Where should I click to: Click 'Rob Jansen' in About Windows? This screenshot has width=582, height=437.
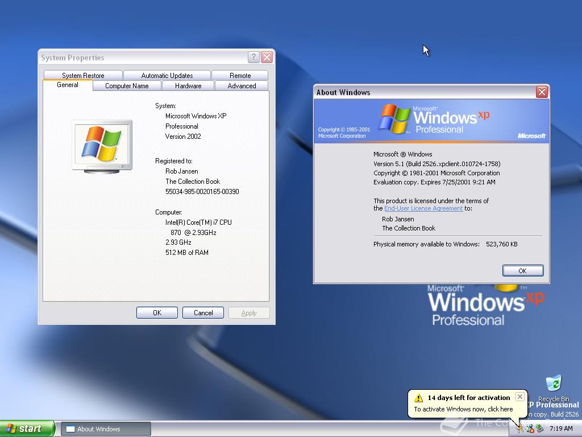coord(398,219)
